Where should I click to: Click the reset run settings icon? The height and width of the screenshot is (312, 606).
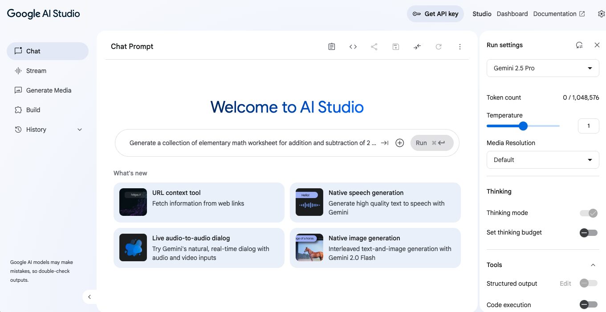[579, 45]
